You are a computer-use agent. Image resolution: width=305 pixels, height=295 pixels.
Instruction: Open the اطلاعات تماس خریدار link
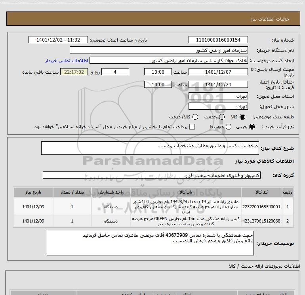[67, 61]
